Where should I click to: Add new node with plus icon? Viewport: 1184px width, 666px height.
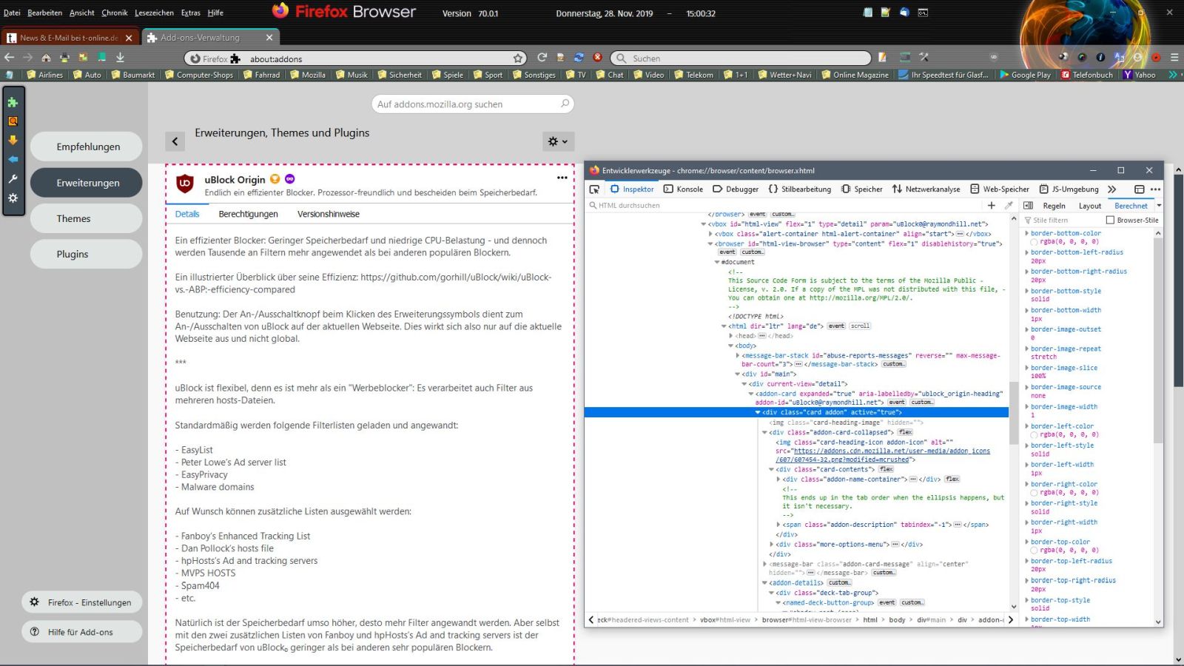pyautogui.click(x=992, y=206)
